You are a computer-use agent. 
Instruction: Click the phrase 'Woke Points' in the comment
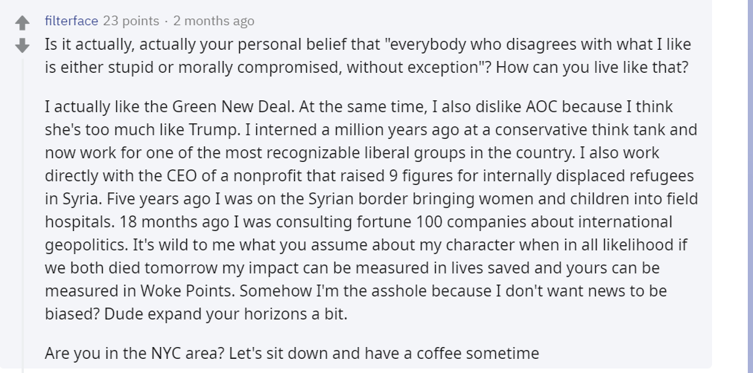pyautogui.click(x=187, y=291)
